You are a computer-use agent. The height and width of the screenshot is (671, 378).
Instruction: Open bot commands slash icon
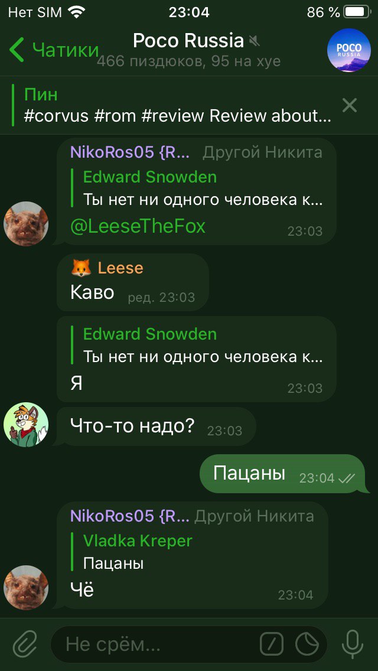[272, 644]
